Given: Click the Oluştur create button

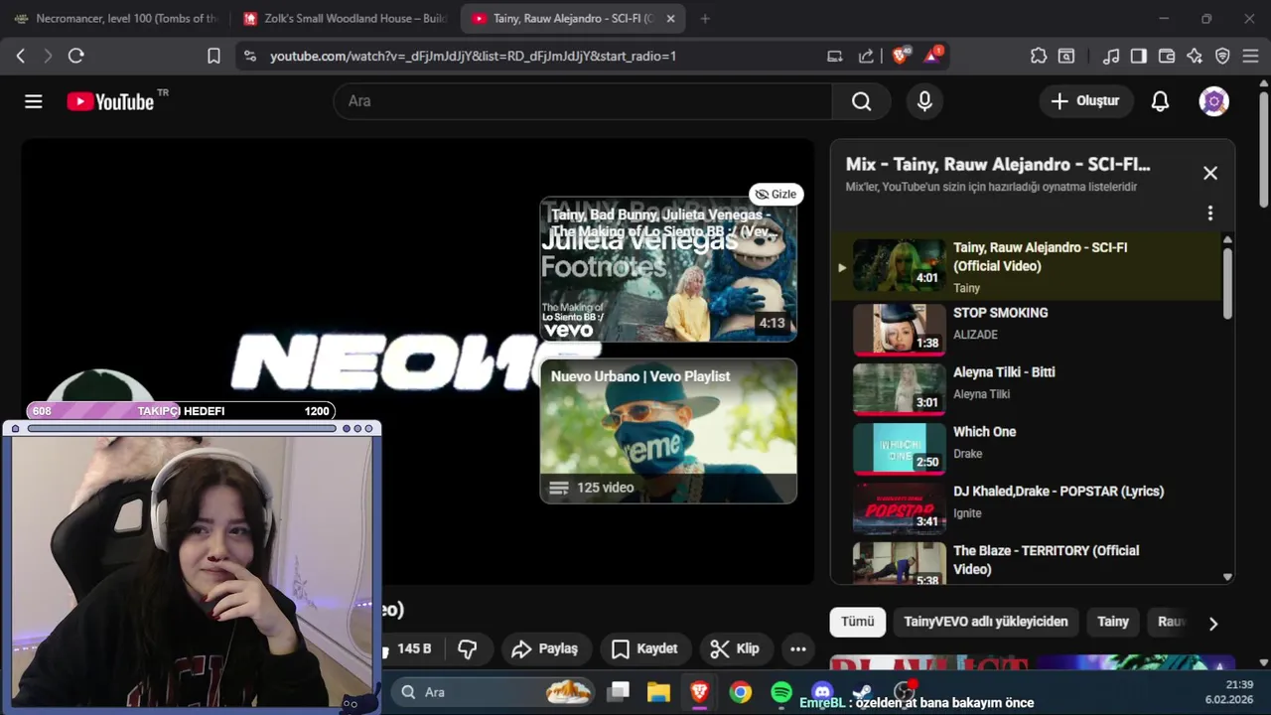Looking at the screenshot, I should pos(1086,101).
